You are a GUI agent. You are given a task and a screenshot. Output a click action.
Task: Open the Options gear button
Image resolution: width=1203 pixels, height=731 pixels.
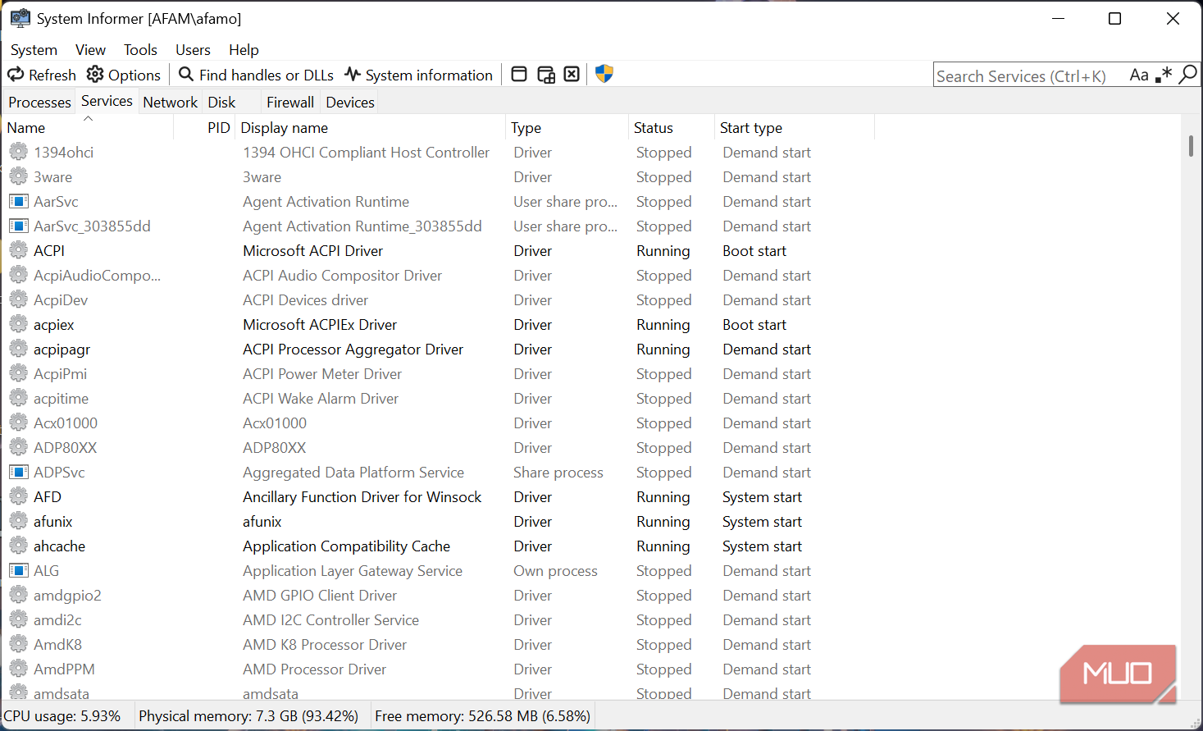(x=124, y=75)
